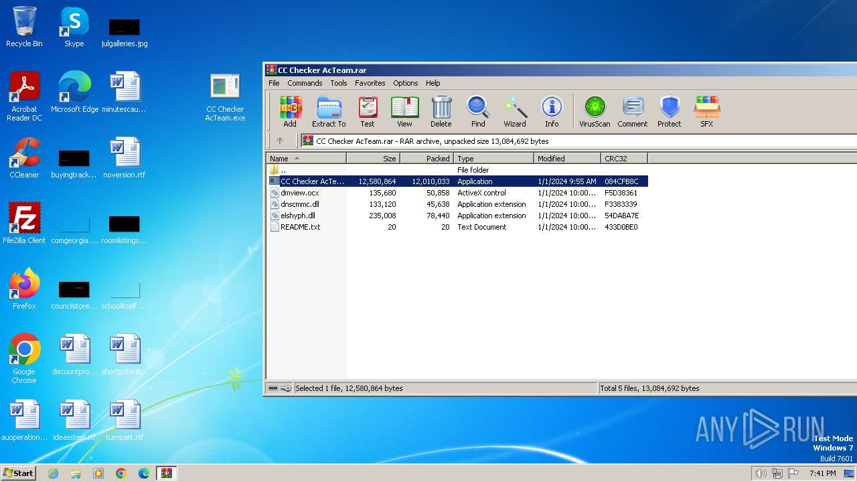Image resolution: width=857 pixels, height=482 pixels.
Task: Select the Microsoft Edge desktop shortcut
Action: point(74,92)
